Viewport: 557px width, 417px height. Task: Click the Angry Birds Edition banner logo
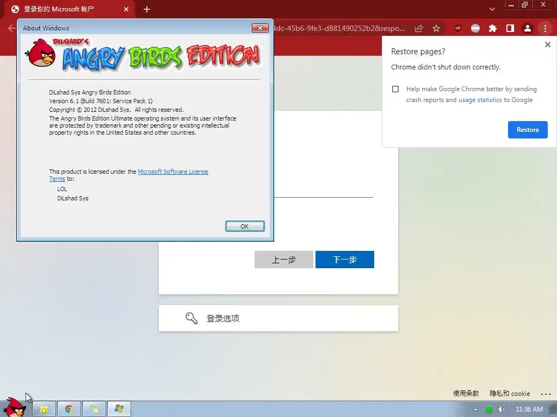tap(144, 55)
